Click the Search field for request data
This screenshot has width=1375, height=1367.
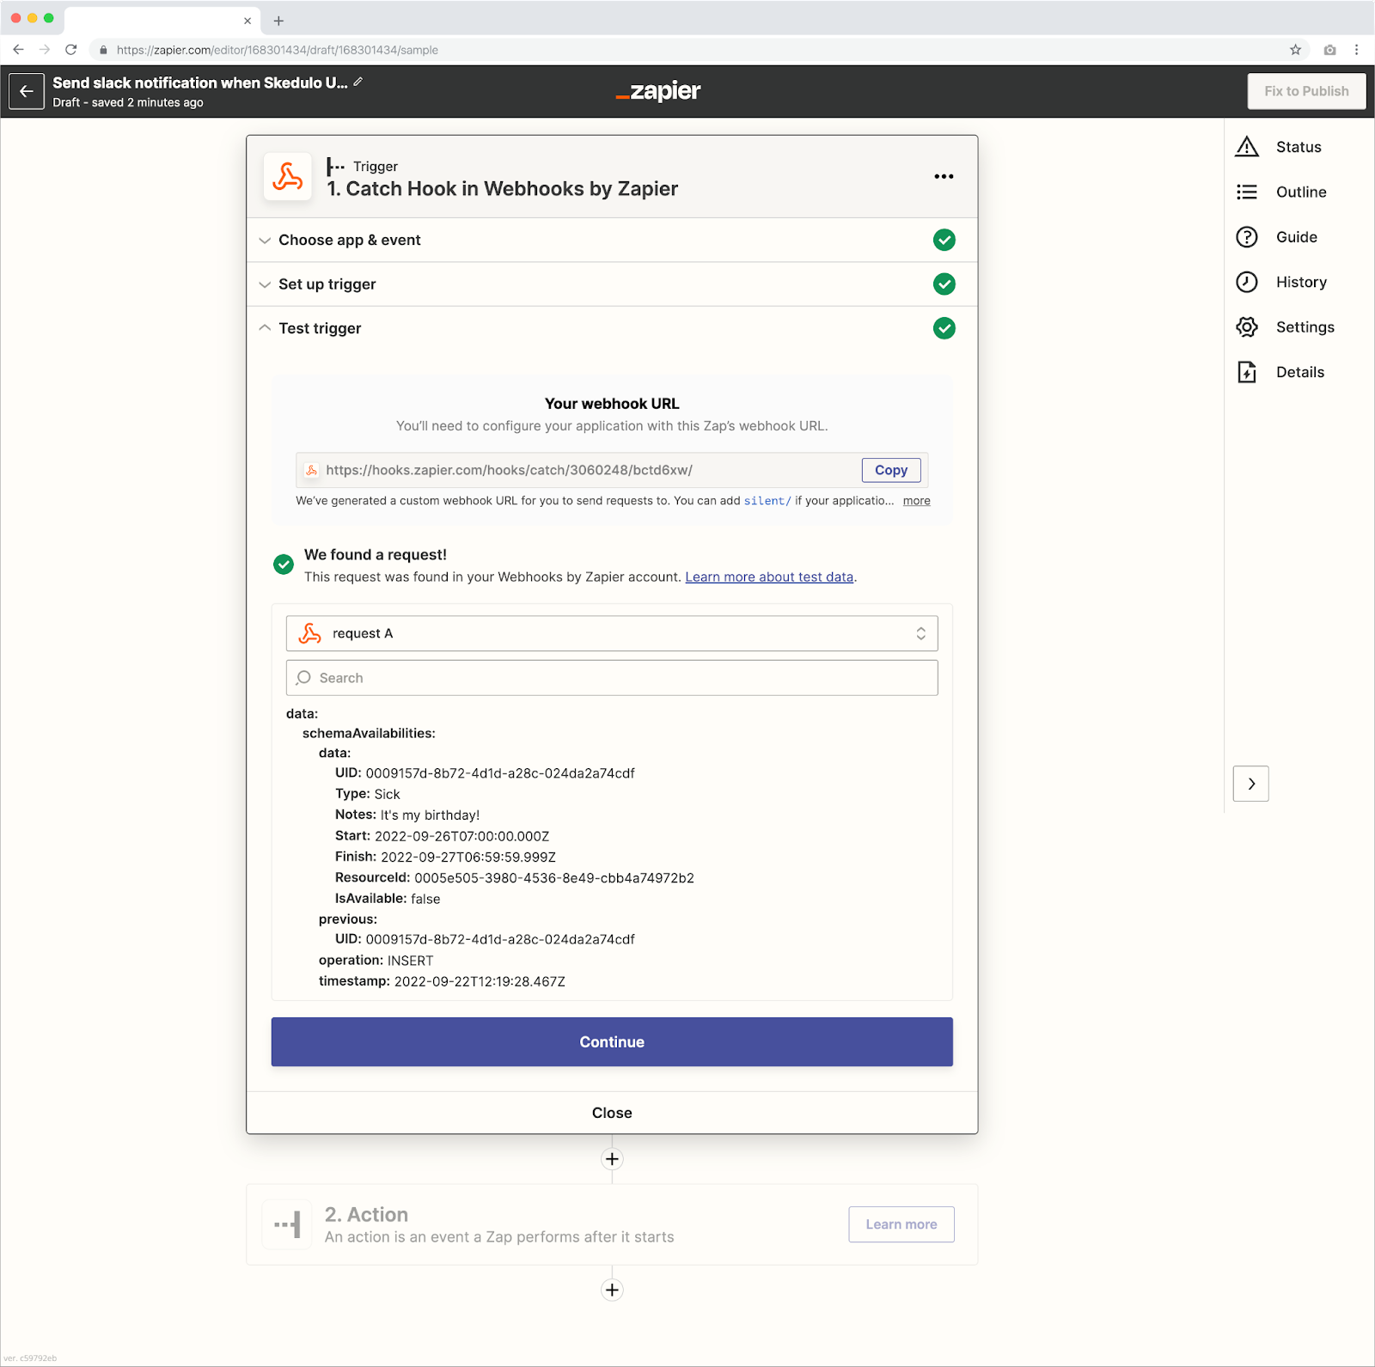click(612, 678)
